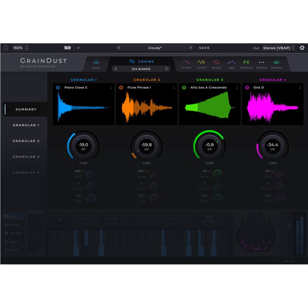Open the Space section
Viewport: 308px width, 308px height.
(216, 64)
